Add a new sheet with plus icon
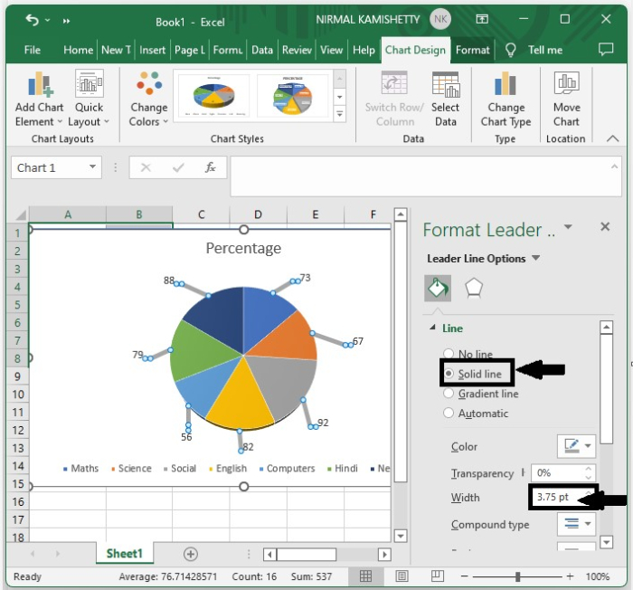 pyautogui.click(x=191, y=554)
